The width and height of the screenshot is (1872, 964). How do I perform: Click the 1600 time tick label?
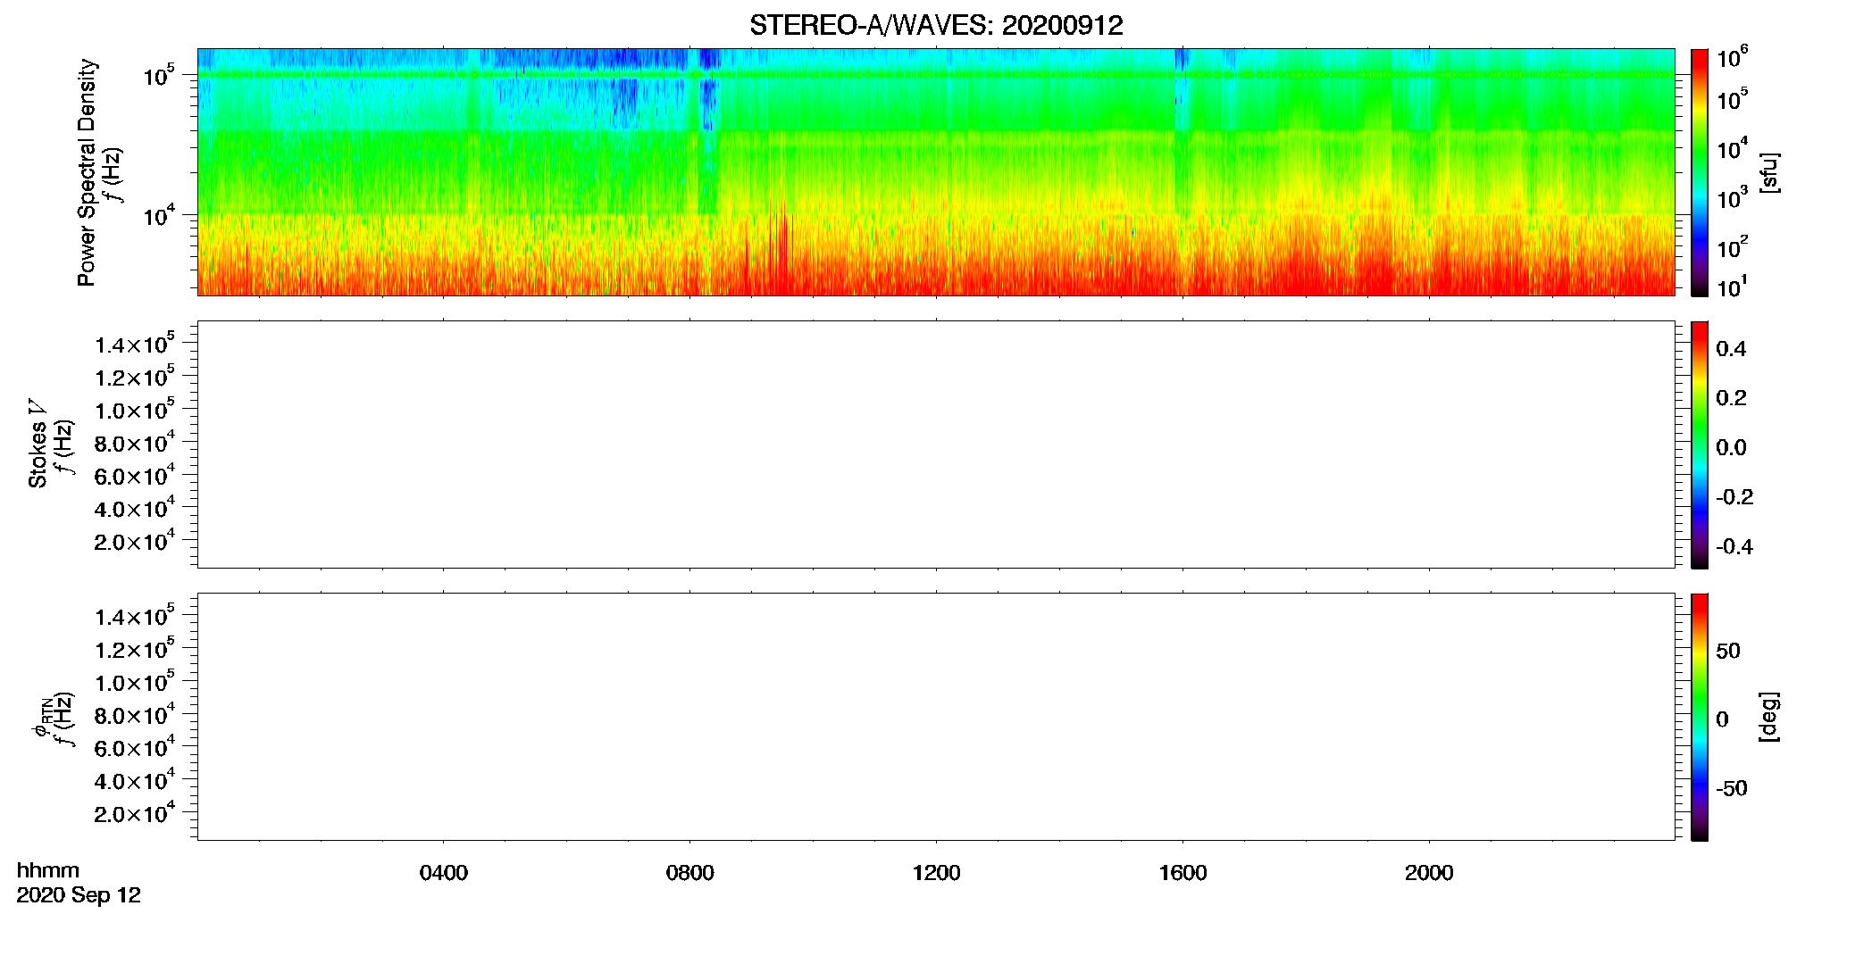[1183, 873]
